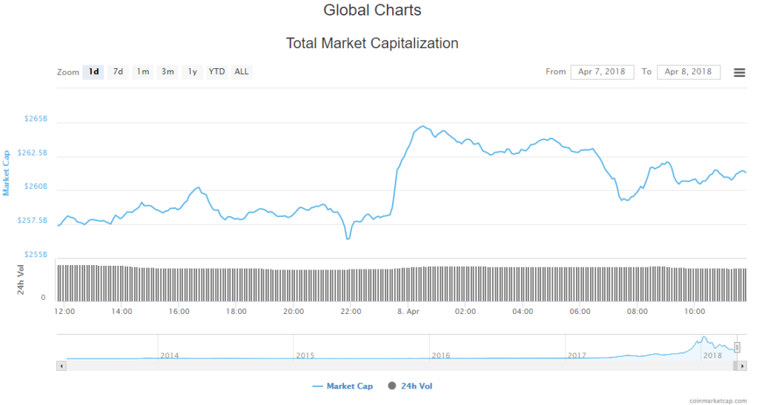Click the market cap peak near 8. Apr
The image size is (759, 405).
[x=422, y=127]
